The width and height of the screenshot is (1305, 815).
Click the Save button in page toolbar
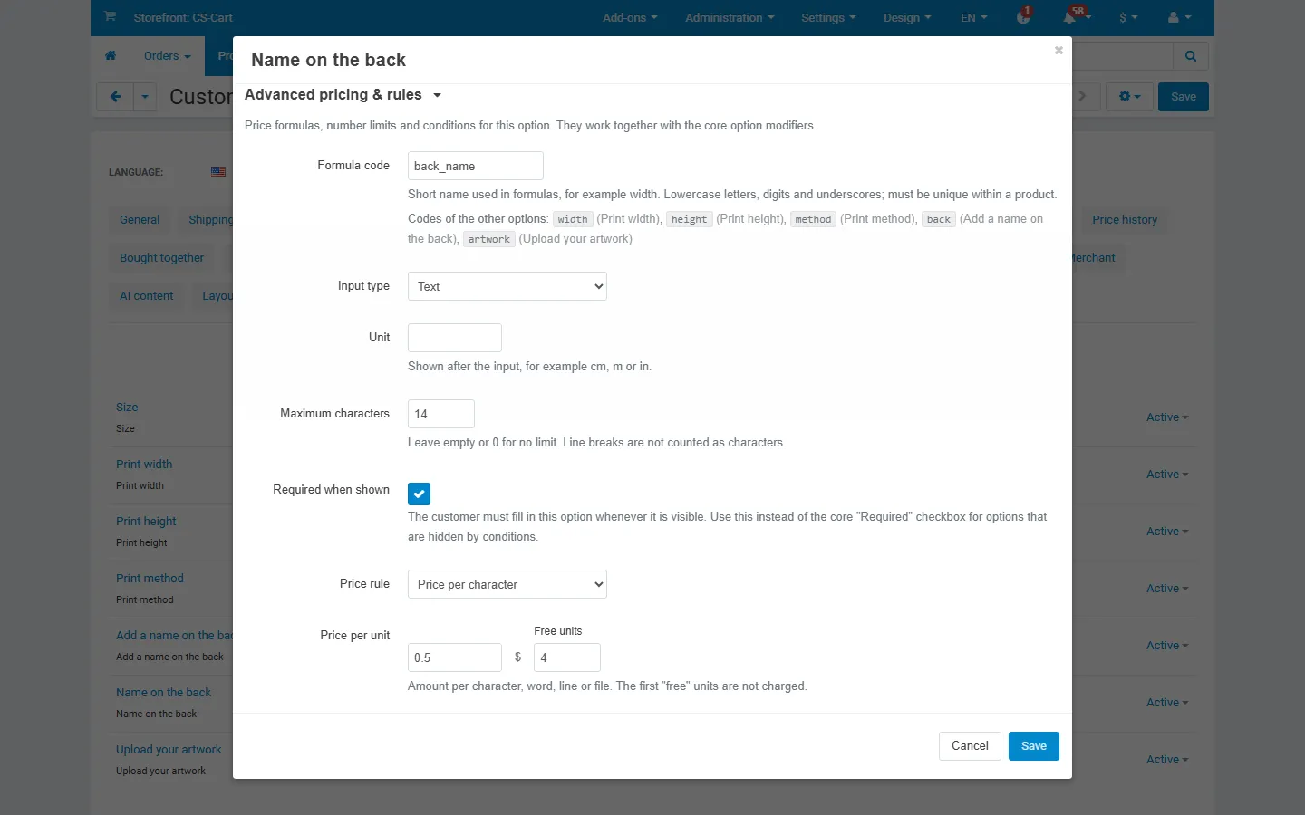[1184, 97]
